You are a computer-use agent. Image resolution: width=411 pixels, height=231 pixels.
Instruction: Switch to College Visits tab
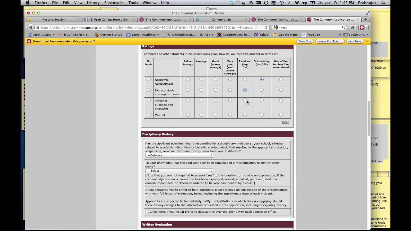(x=222, y=20)
